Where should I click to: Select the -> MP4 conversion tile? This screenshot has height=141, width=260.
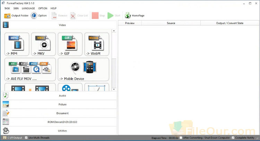(17, 44)
